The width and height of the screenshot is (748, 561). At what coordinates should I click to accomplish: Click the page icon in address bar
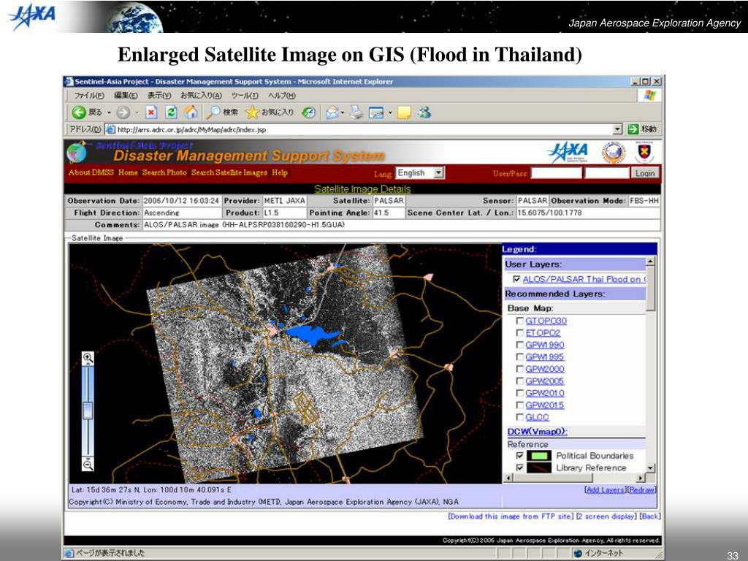(x=110, y=129)
